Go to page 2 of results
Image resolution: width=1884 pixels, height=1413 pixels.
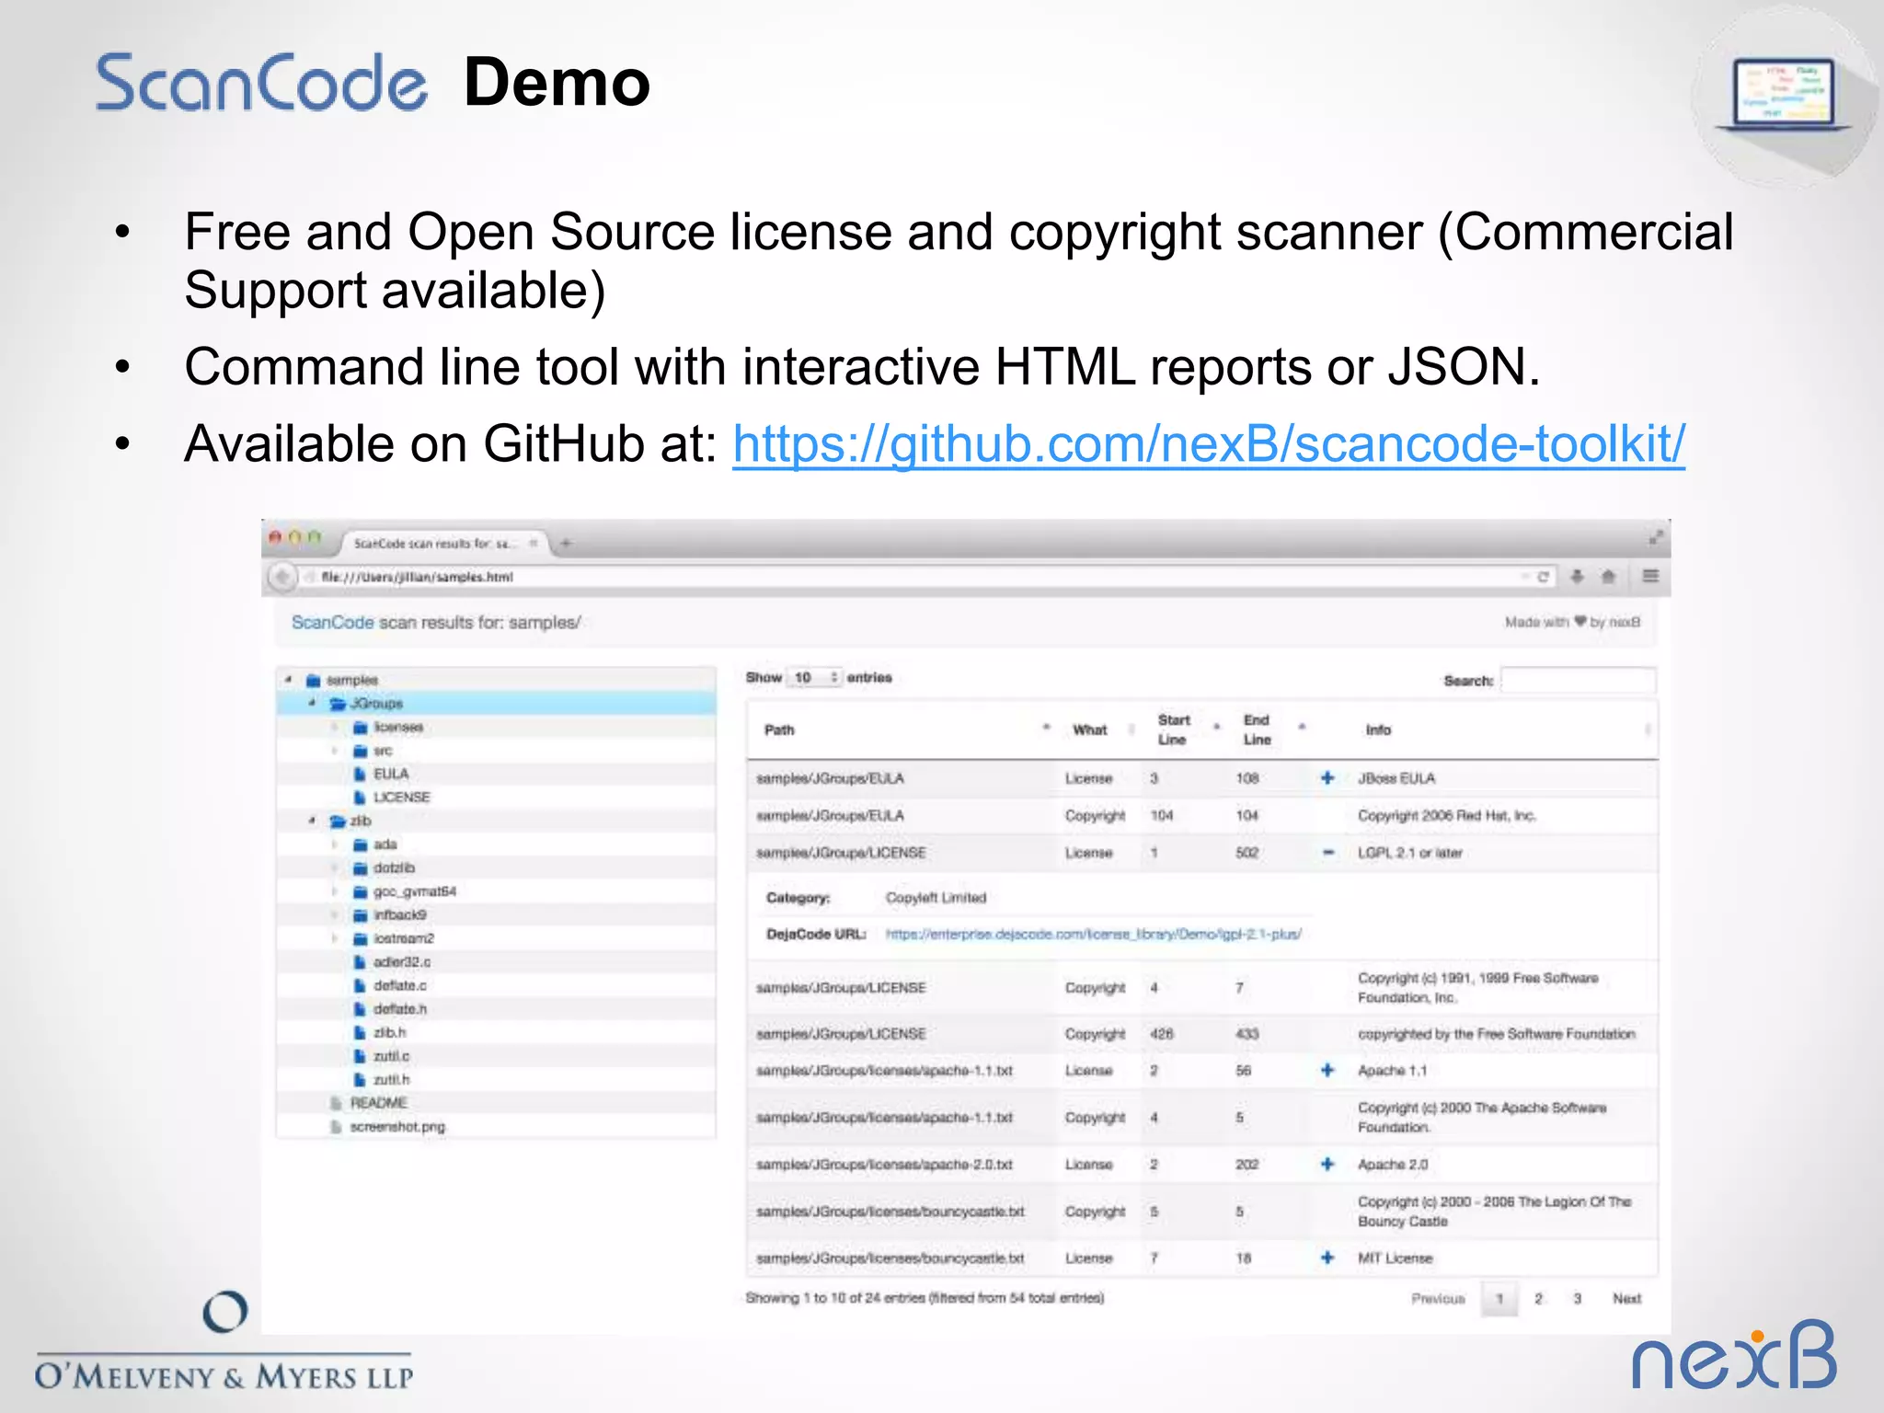(1538, 1299)
